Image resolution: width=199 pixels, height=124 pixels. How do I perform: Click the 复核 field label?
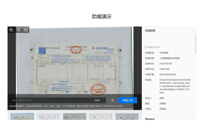tap(147, 104)
